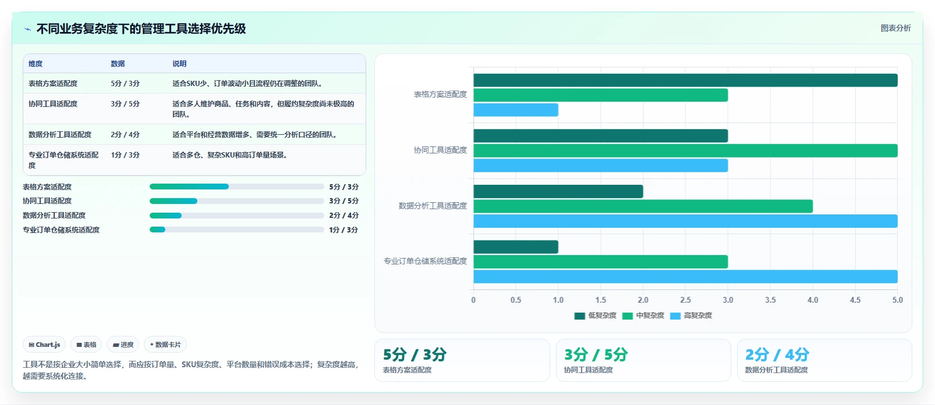Click the 3分 / 5分 summary card

[x=643, y=360]
